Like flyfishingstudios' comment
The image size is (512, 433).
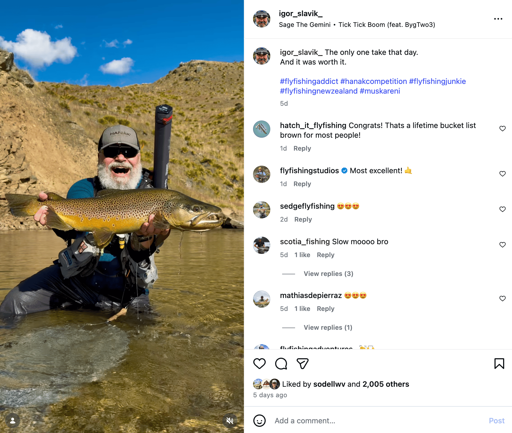tap(502, 174)
